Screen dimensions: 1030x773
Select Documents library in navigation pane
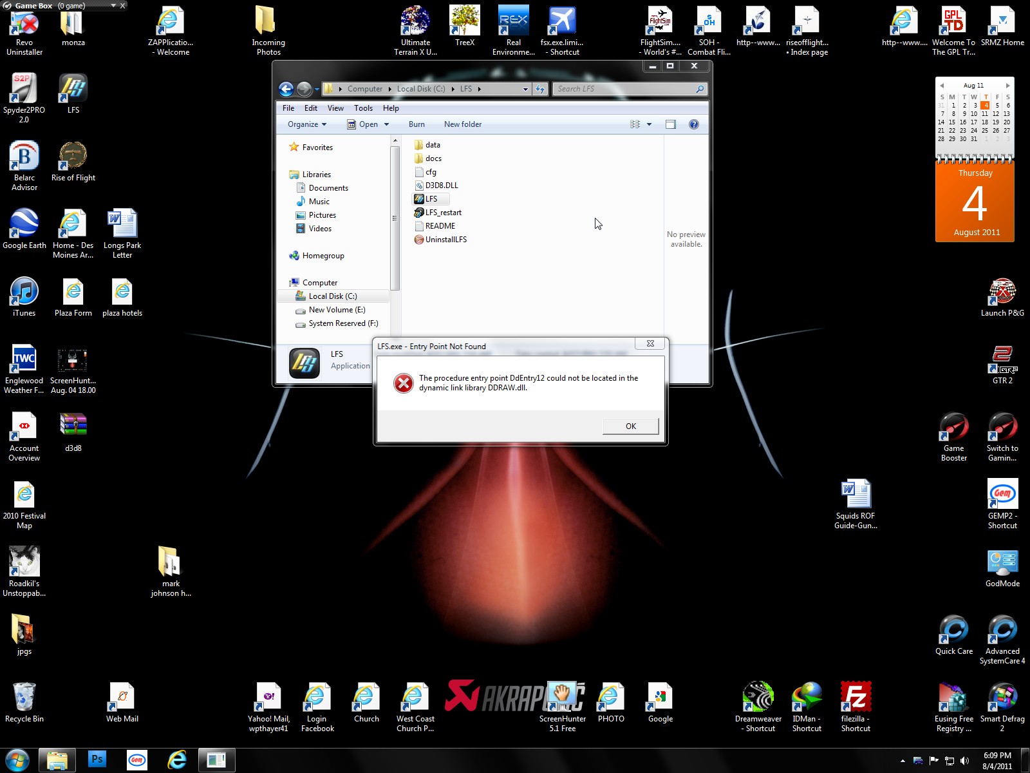322,188
